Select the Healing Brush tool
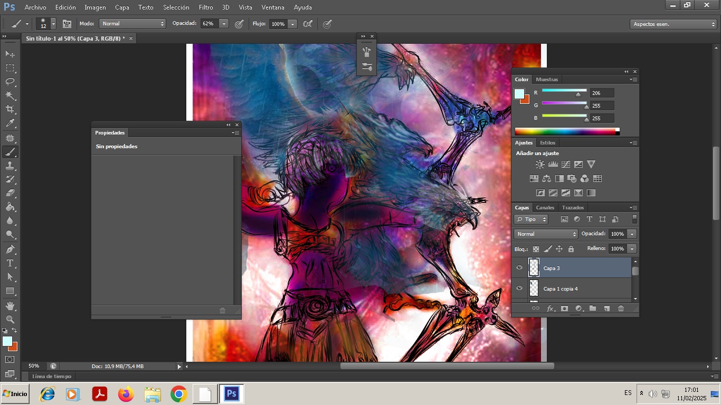Image resolution: width=721 pixels, height=405 pixels. click(x=10, y=138)
